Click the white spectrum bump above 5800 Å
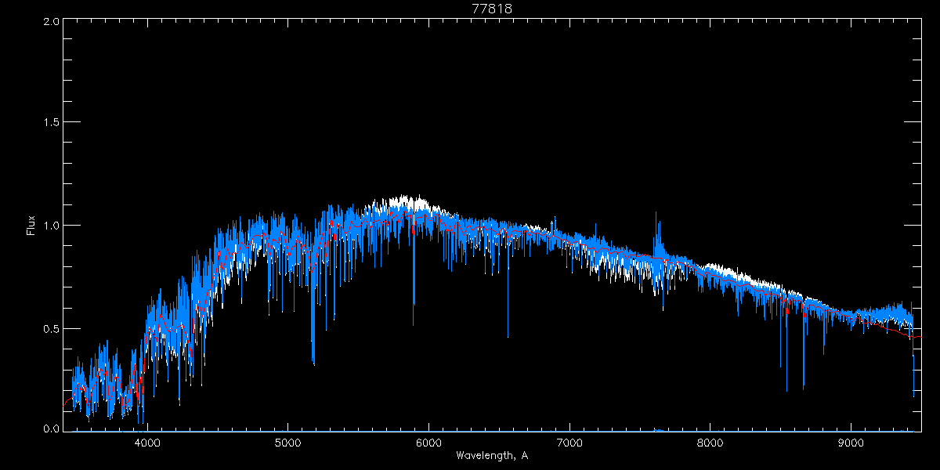 [407, 201]
